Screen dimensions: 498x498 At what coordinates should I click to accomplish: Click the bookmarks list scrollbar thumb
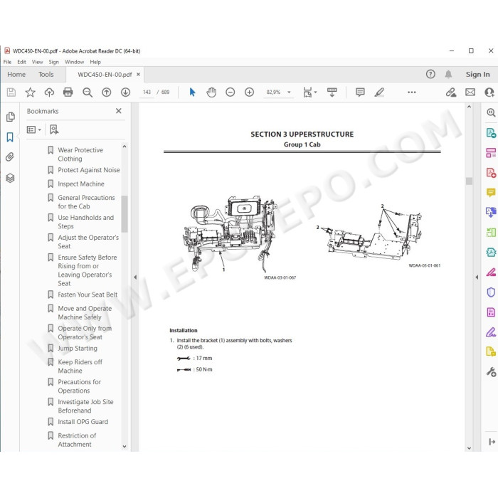124,213
